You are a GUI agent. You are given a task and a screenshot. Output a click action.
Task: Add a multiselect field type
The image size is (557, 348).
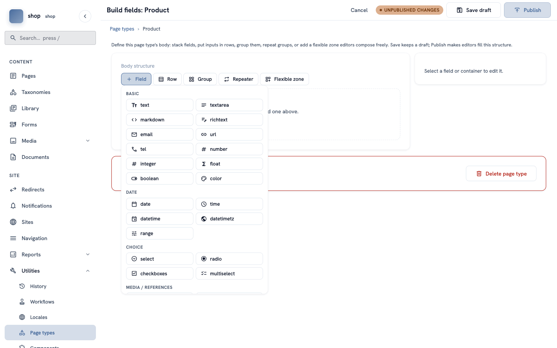point(229,274)
